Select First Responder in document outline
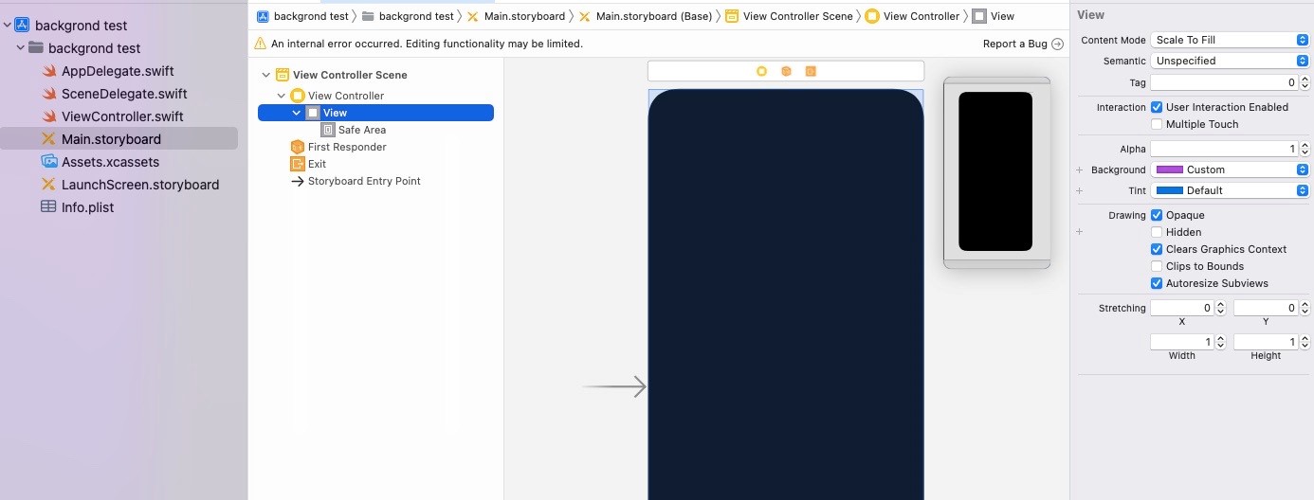Screen dimensions: 1314x500 tap(346, 147)
